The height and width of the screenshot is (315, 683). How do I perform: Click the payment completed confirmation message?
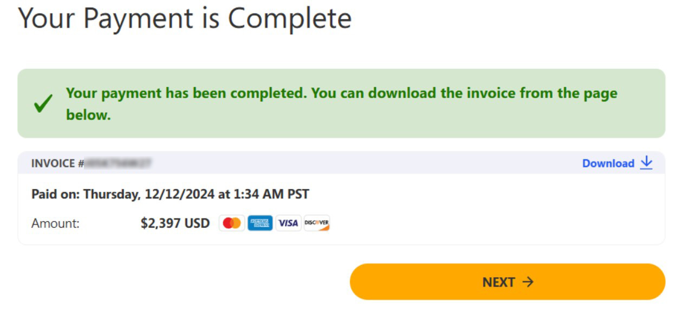click(341, 93)
